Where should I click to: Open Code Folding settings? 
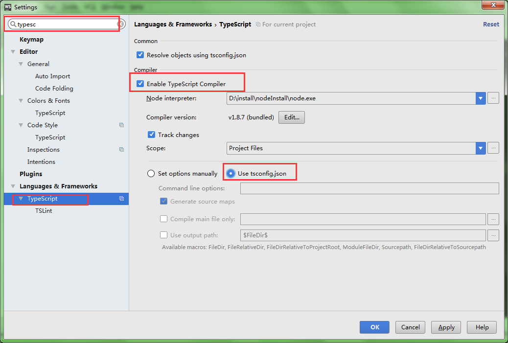[54, 89]
